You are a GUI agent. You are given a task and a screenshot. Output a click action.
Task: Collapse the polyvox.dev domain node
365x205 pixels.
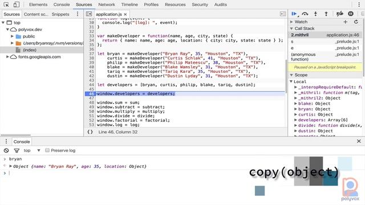click(x=7, y=30)
